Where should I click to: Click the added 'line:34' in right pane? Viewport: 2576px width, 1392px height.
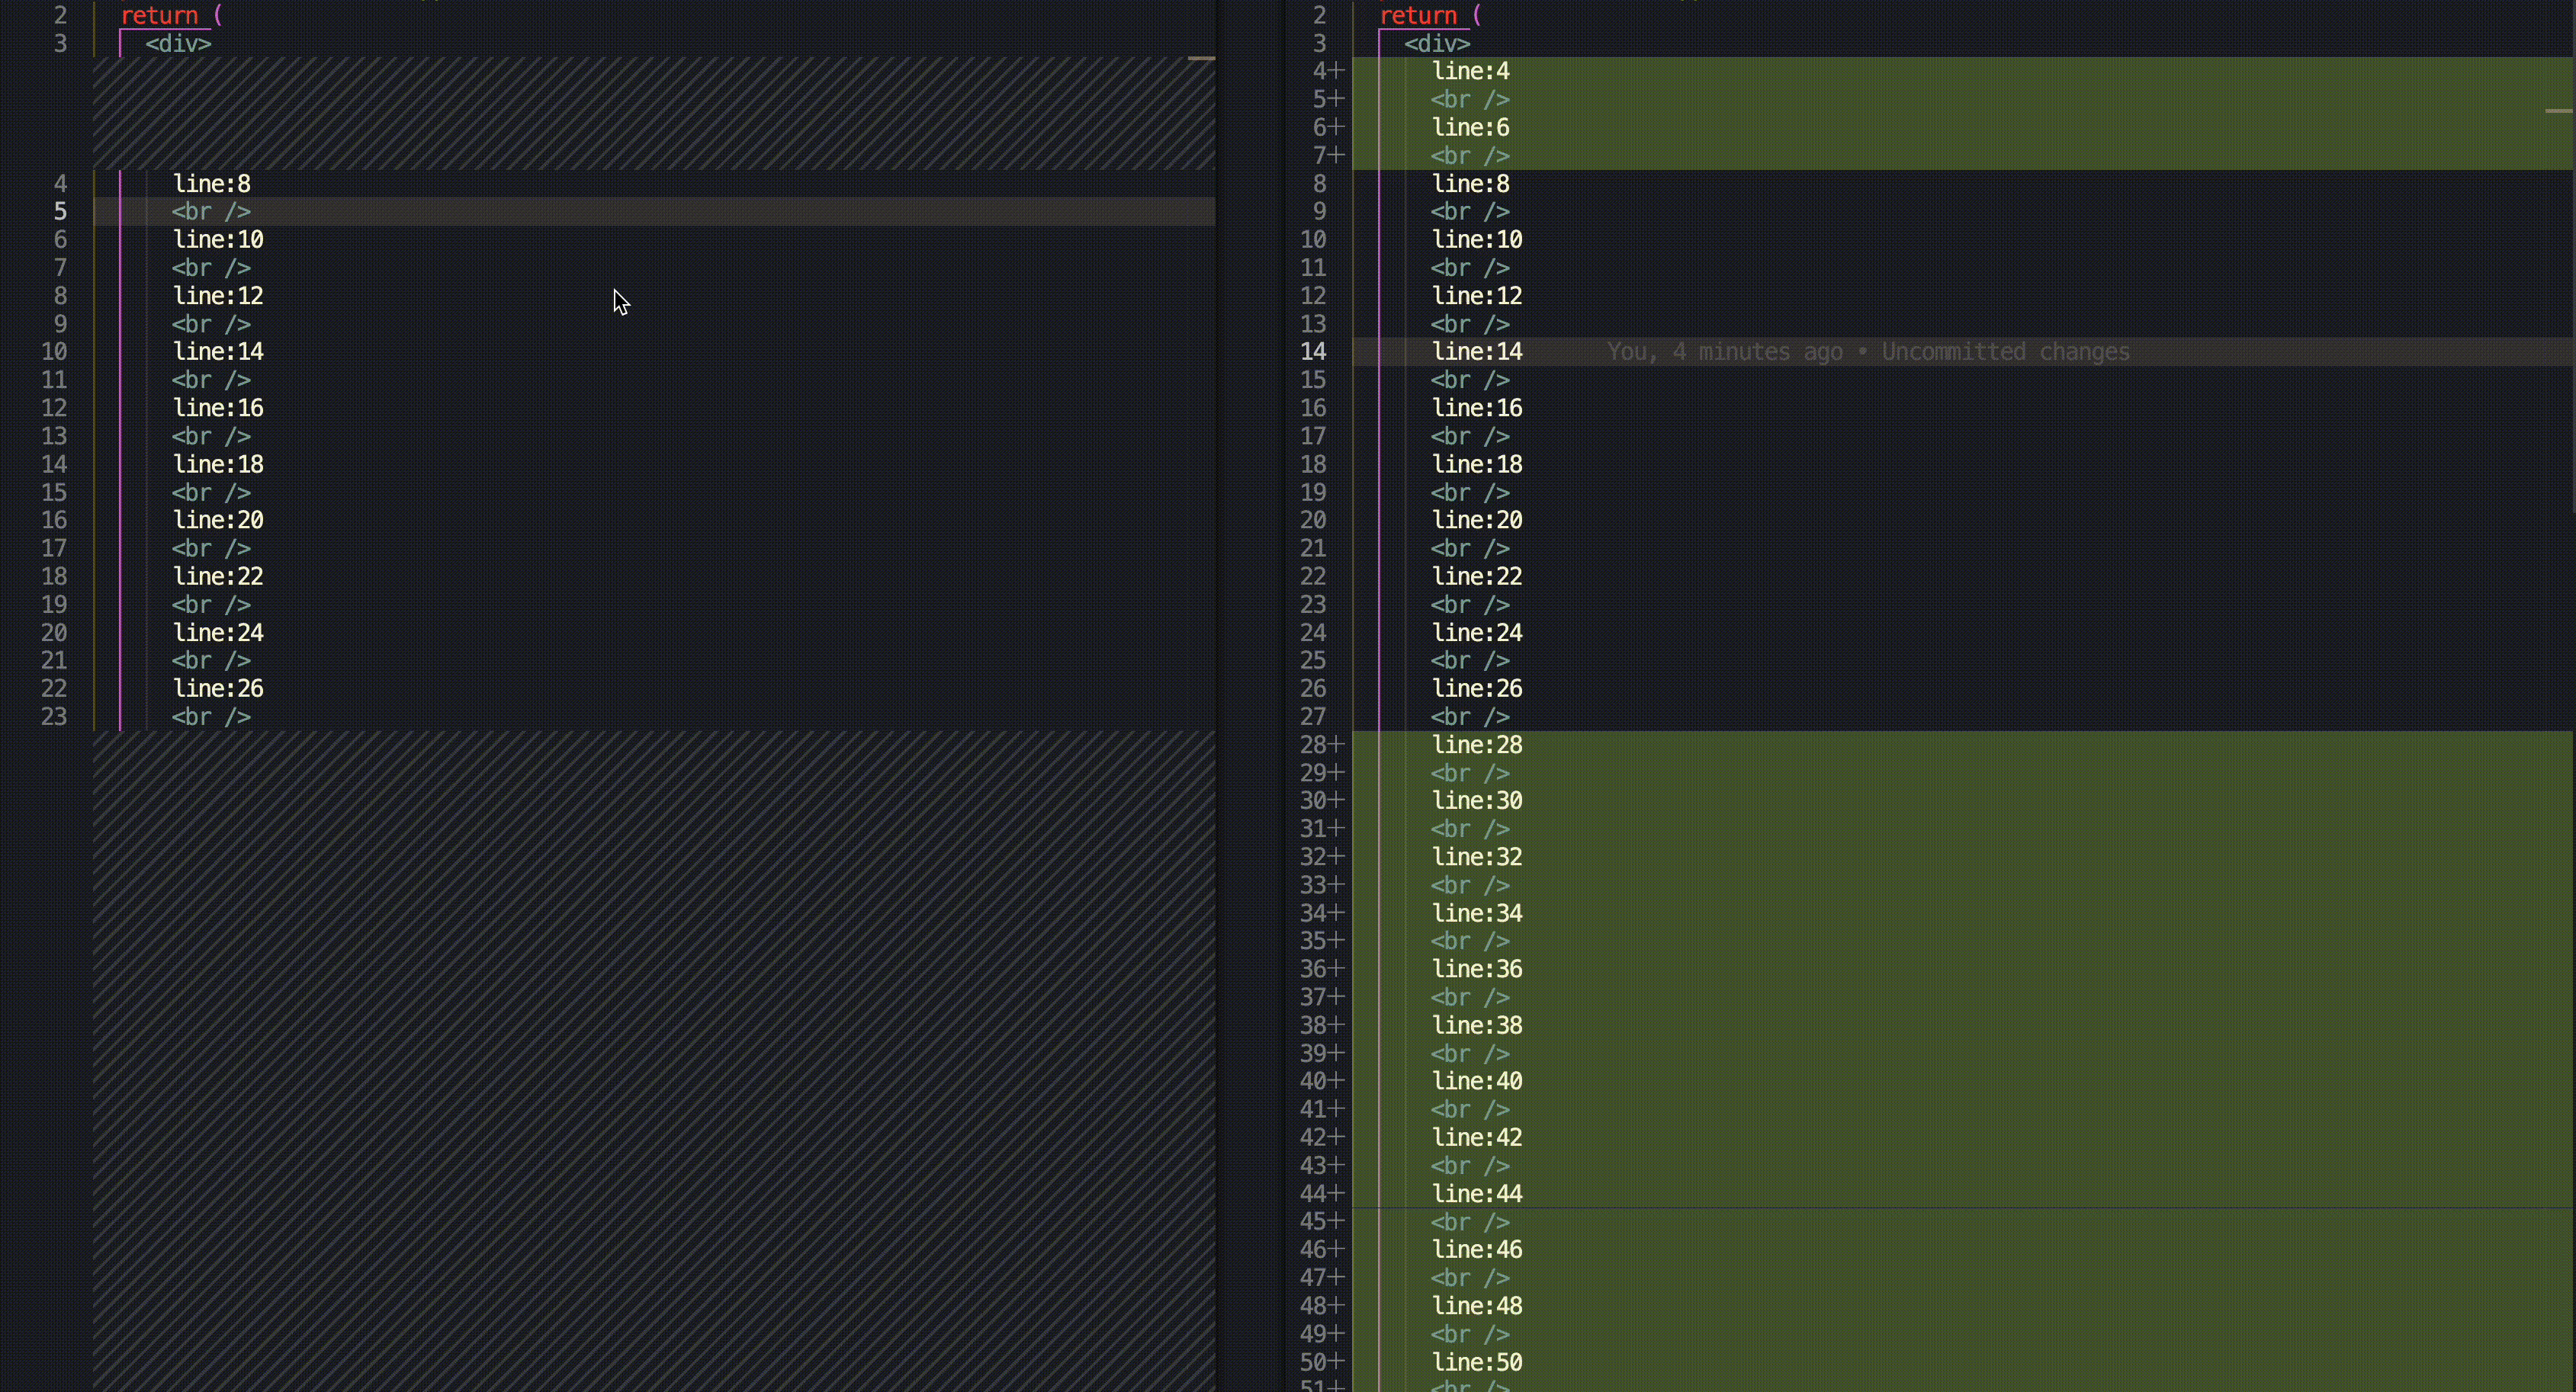click(1477, 913)
